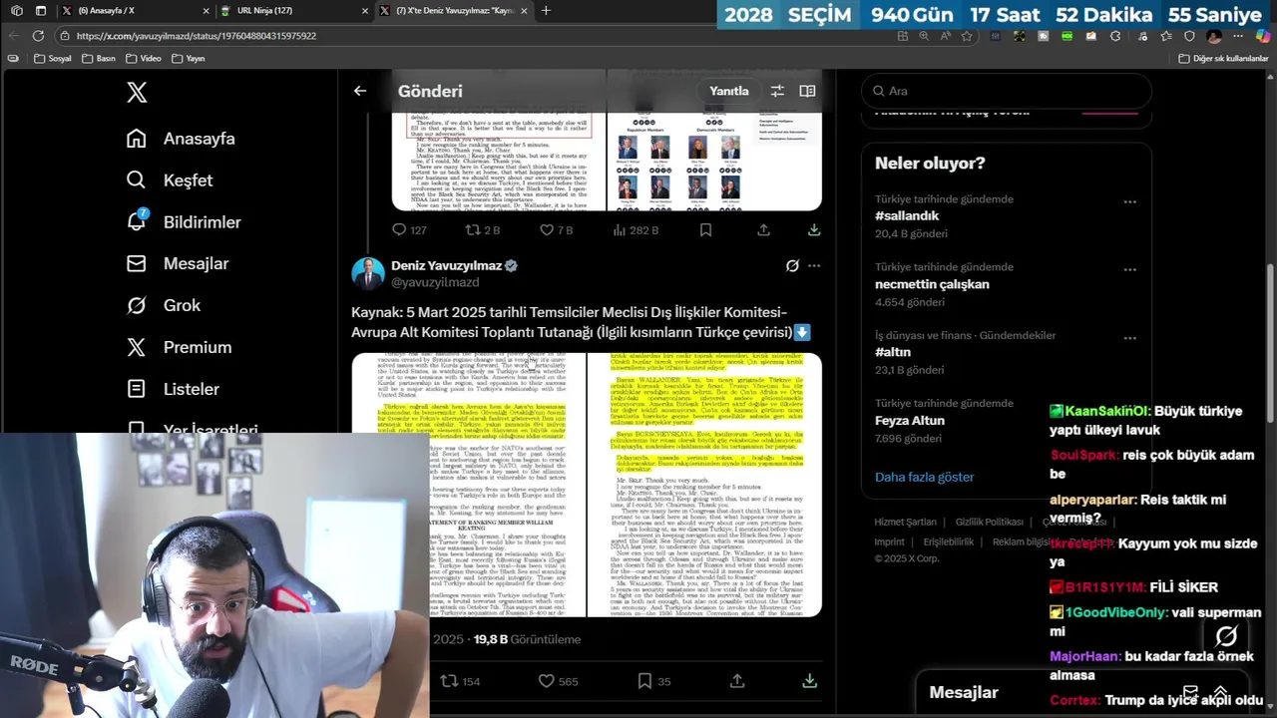Click Deniz Yavuzyılmaz avatar
Image resolution: width=1277 pixels, height=718 pixels.
point(368,274)
